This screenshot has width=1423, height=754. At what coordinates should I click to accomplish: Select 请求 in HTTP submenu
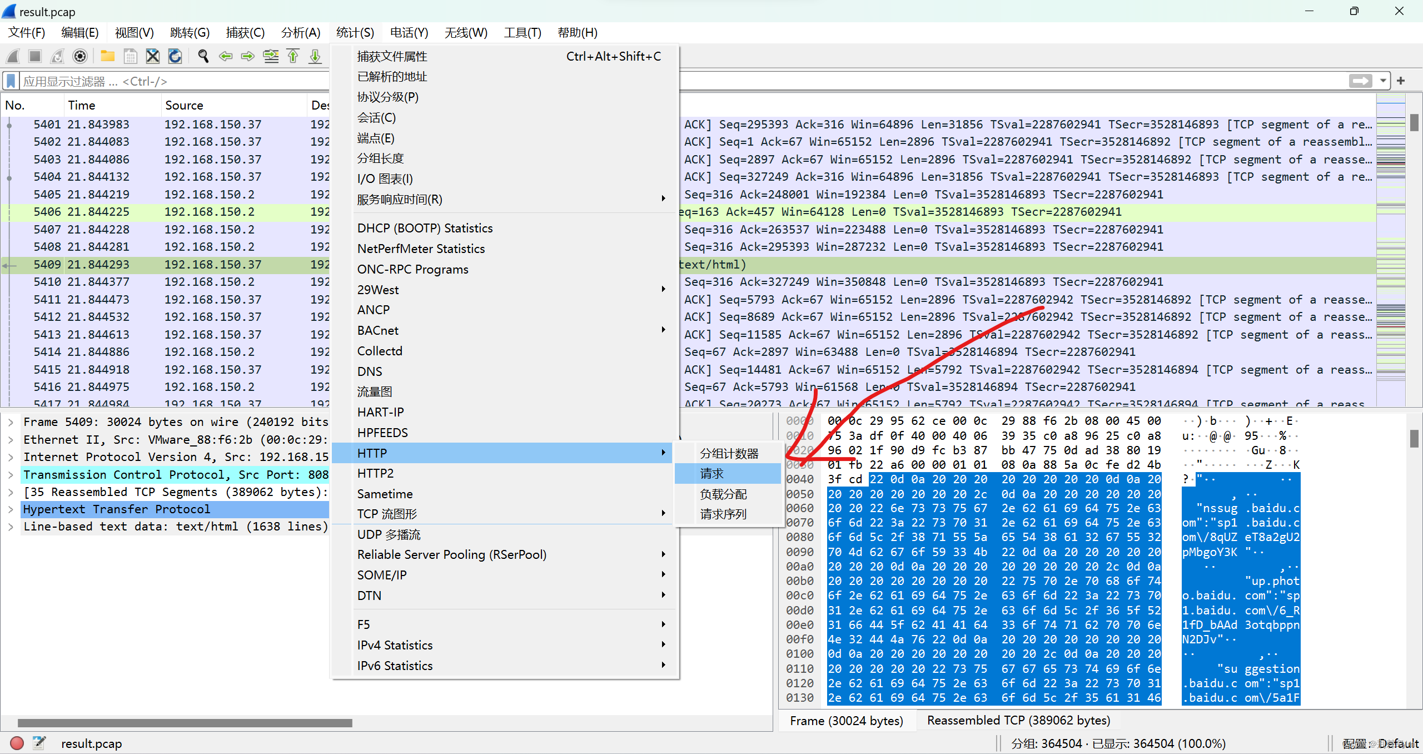[728, 474]
